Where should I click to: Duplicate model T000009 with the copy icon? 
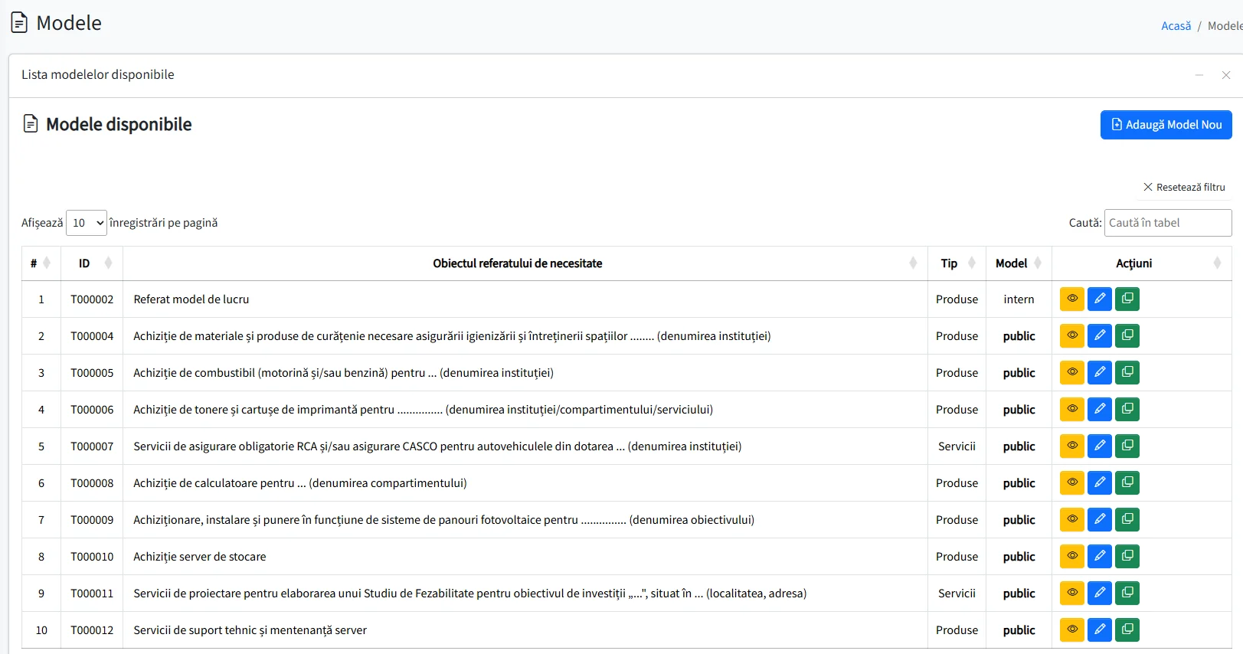click(1127, 519)
